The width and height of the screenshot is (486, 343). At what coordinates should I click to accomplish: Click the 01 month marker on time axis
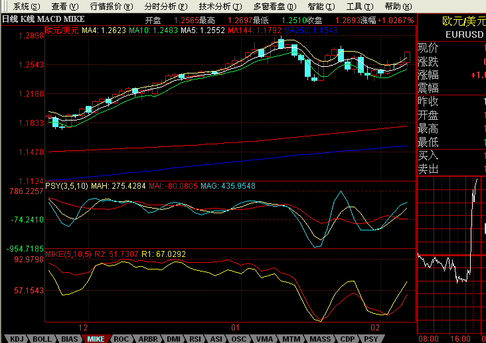(x=235, y=328)
